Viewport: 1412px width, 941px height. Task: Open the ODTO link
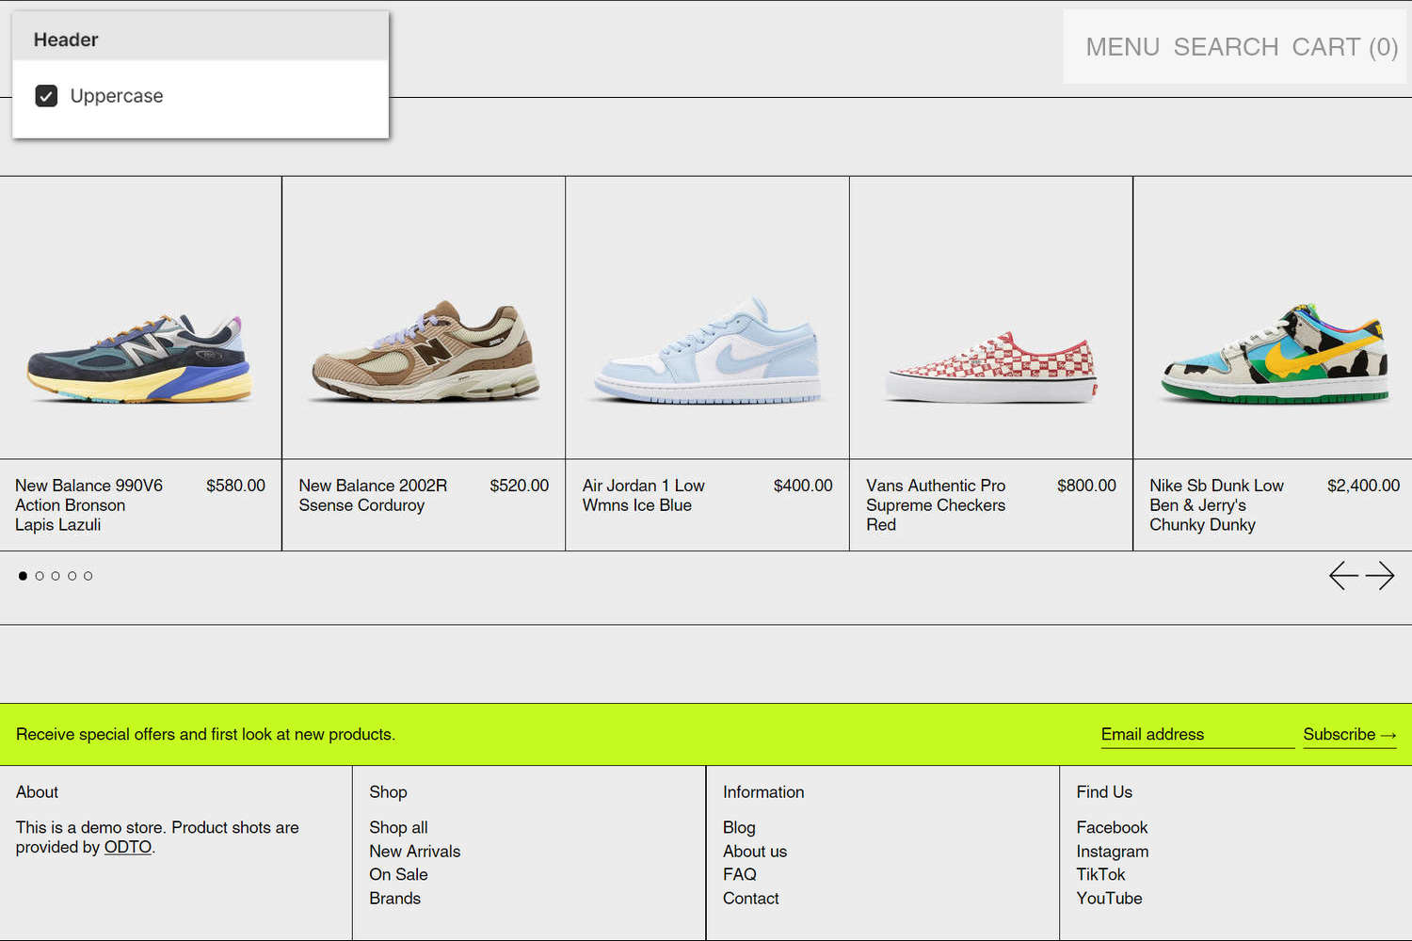127,847
